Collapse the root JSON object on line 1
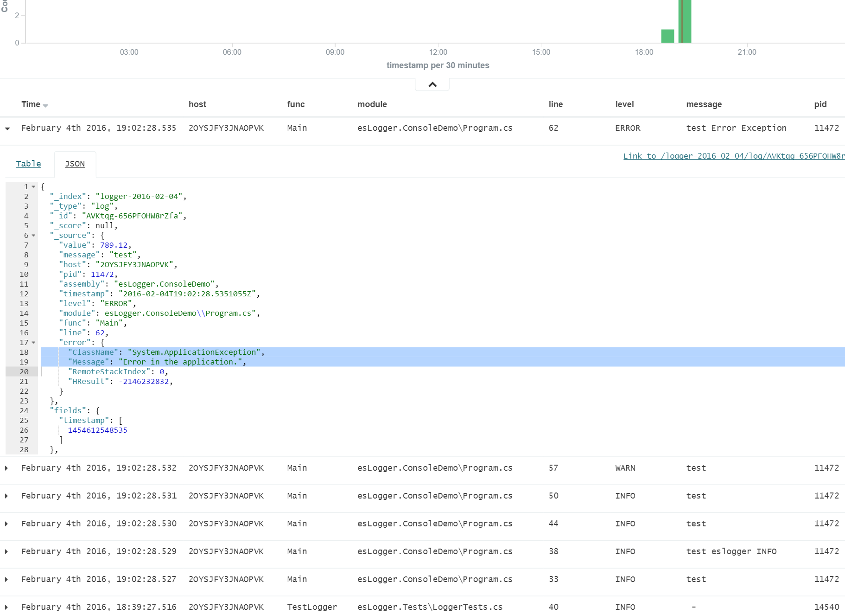 [x=34, y=186]
